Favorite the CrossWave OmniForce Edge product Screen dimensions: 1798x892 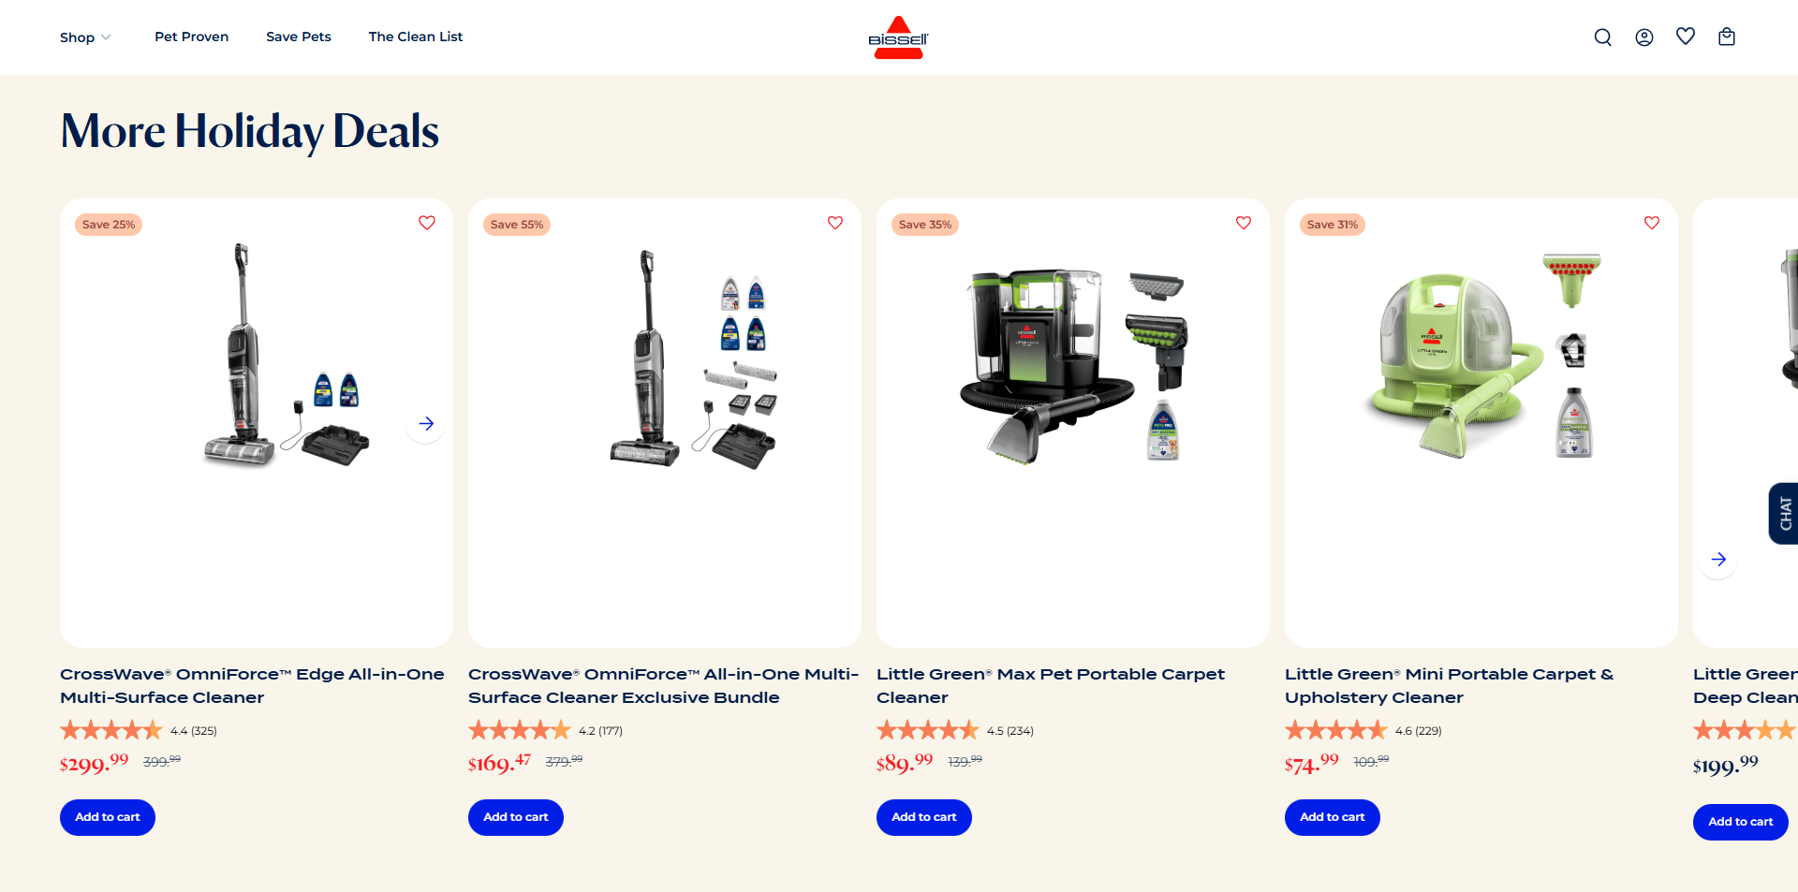point(427,223)
